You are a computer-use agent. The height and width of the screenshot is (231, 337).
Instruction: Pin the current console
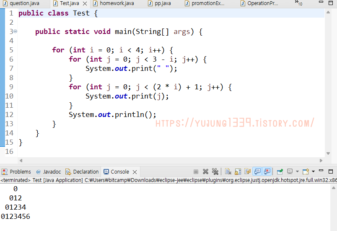(x=280, y=171)
